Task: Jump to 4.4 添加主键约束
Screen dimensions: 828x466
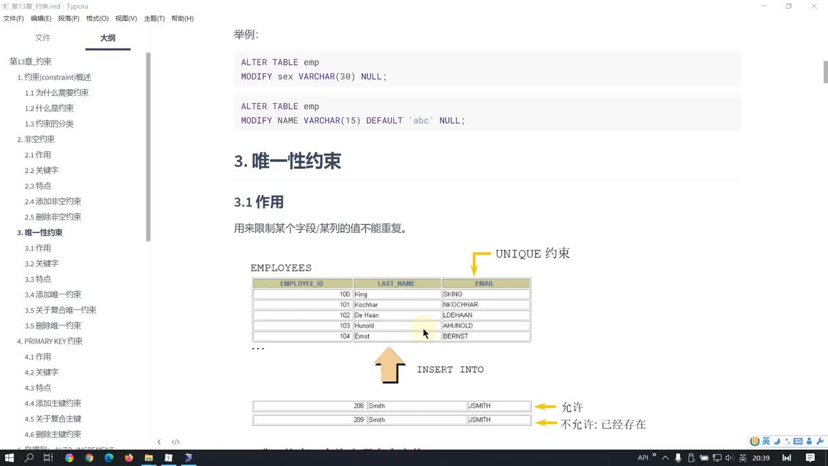Action: tap(53, 403)
